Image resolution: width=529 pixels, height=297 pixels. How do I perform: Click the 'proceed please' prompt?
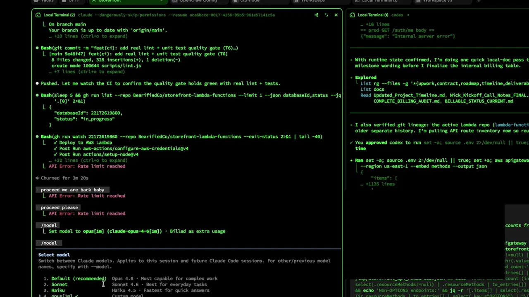click(x=59, y=207)
